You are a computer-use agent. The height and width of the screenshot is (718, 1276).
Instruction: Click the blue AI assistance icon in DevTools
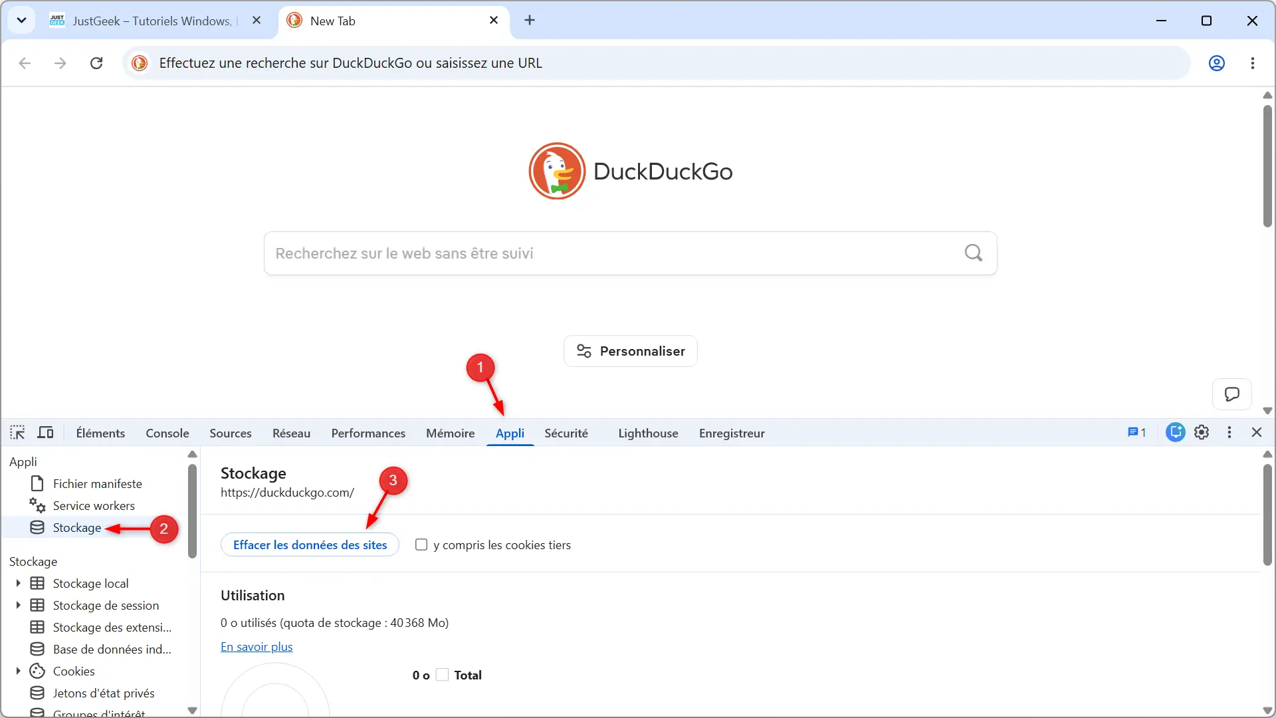pyautogui.click(x=1176, y=432)
